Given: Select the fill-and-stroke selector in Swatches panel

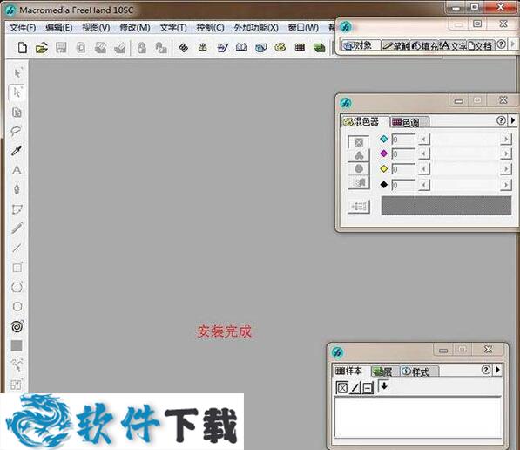Looking at the screenshot, I should tap(368, 387).
